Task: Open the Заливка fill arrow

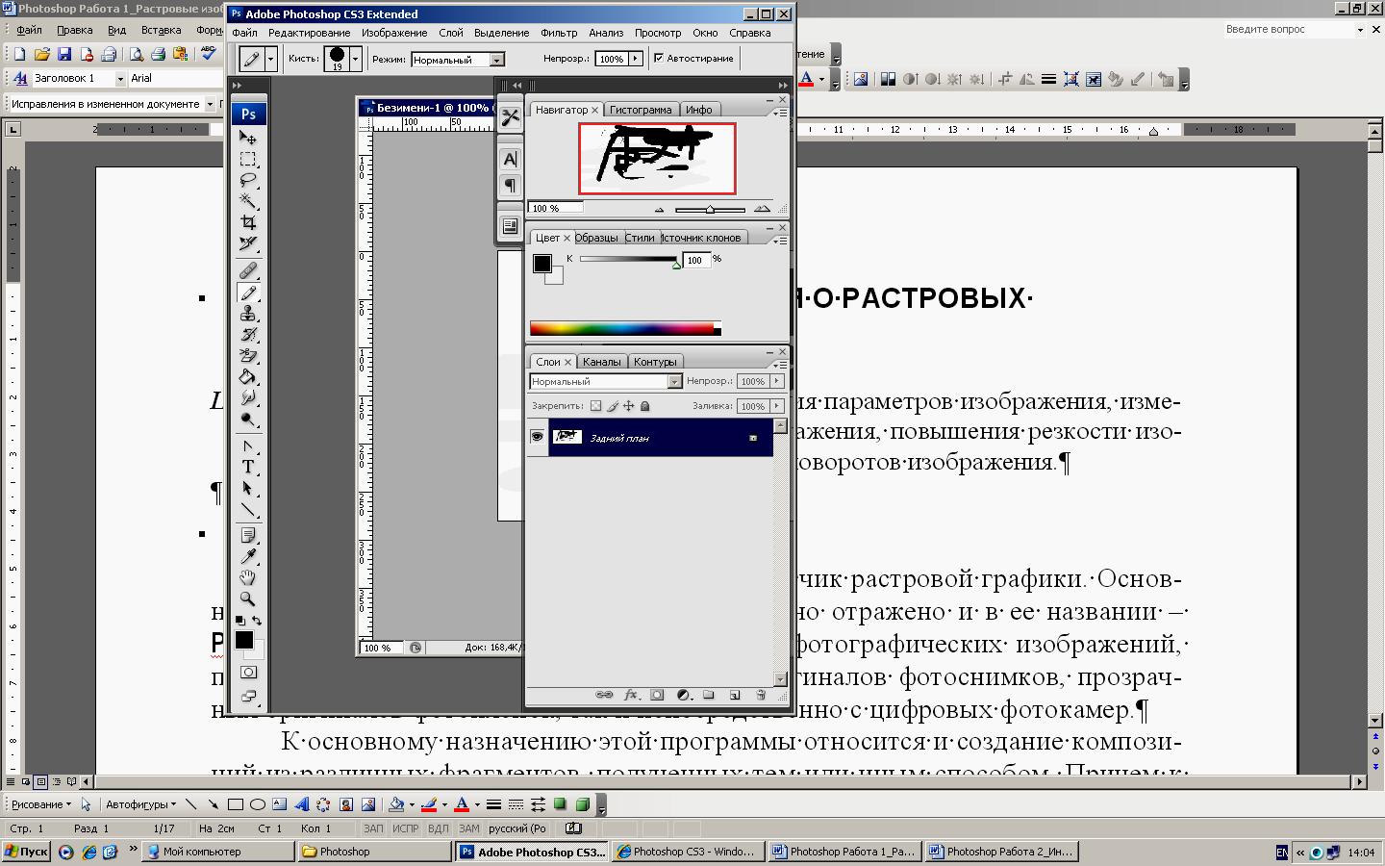Action: [x=777, y=406]
